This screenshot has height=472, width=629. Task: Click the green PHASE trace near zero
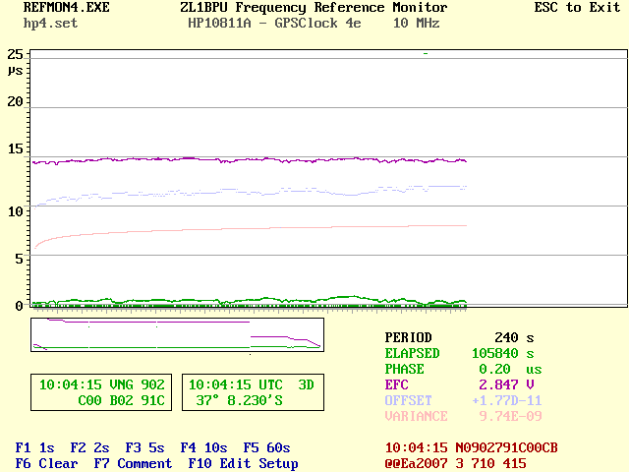[x=249, y=300]
